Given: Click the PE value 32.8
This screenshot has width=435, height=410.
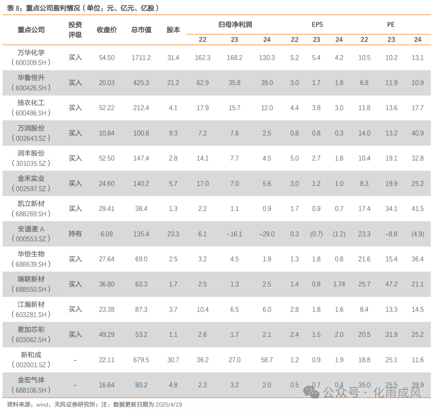Looking at the screenshot, I should coord(418,158).
